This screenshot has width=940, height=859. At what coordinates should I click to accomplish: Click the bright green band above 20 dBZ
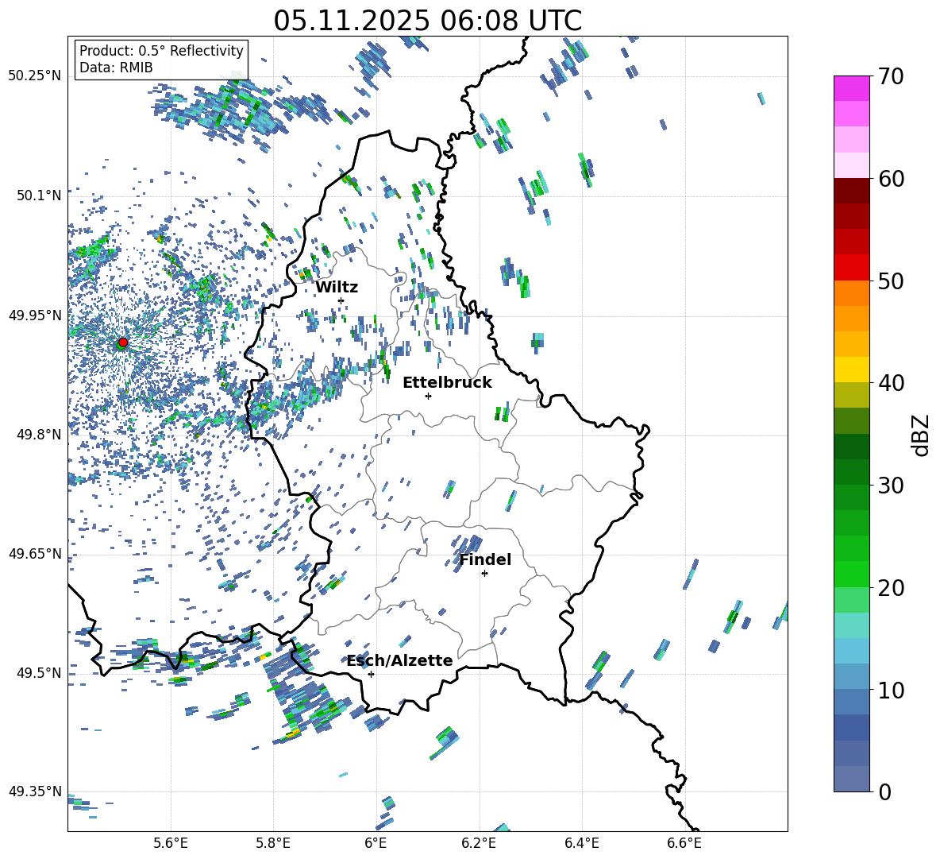point(851,574)
